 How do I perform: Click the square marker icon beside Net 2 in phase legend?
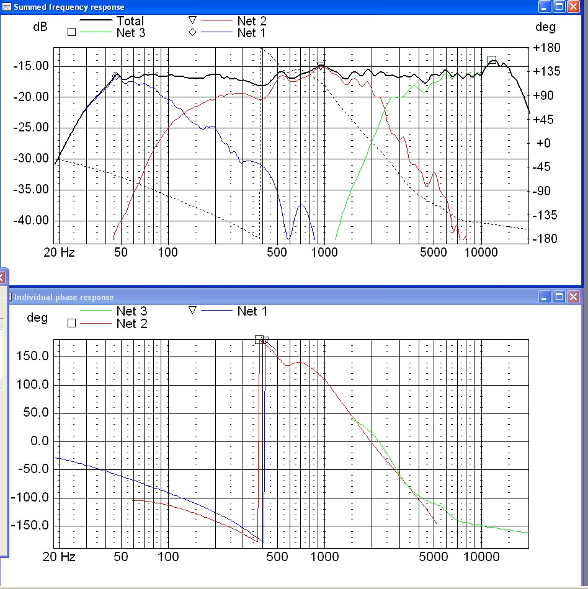tap(71, 323)
